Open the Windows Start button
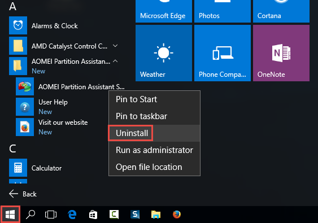The image size is (318, 223). [10, 215]
